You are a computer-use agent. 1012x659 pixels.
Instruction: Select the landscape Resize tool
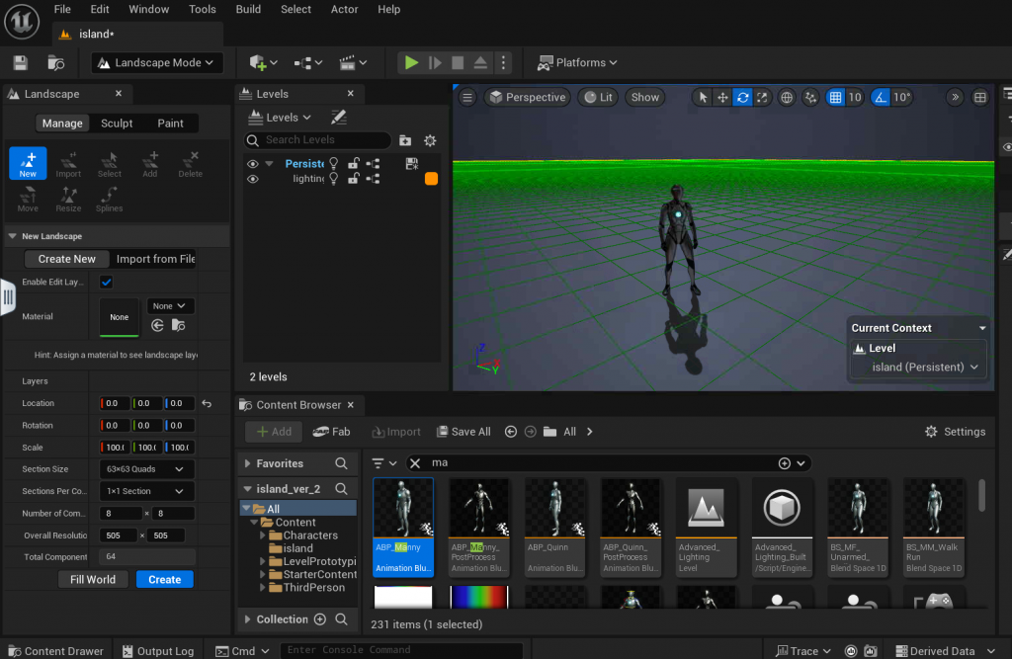tap(68, 199)
